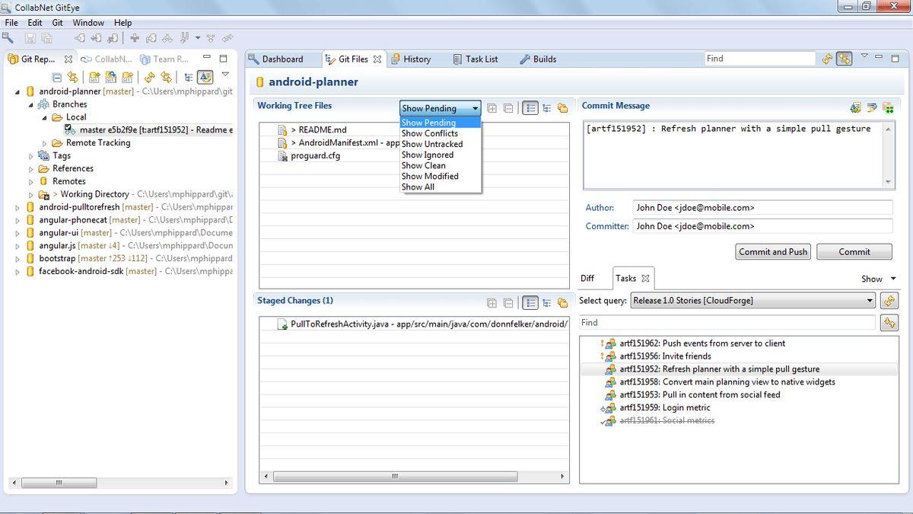Click the commit message vertical scrollbar

(x=888, y=155)
